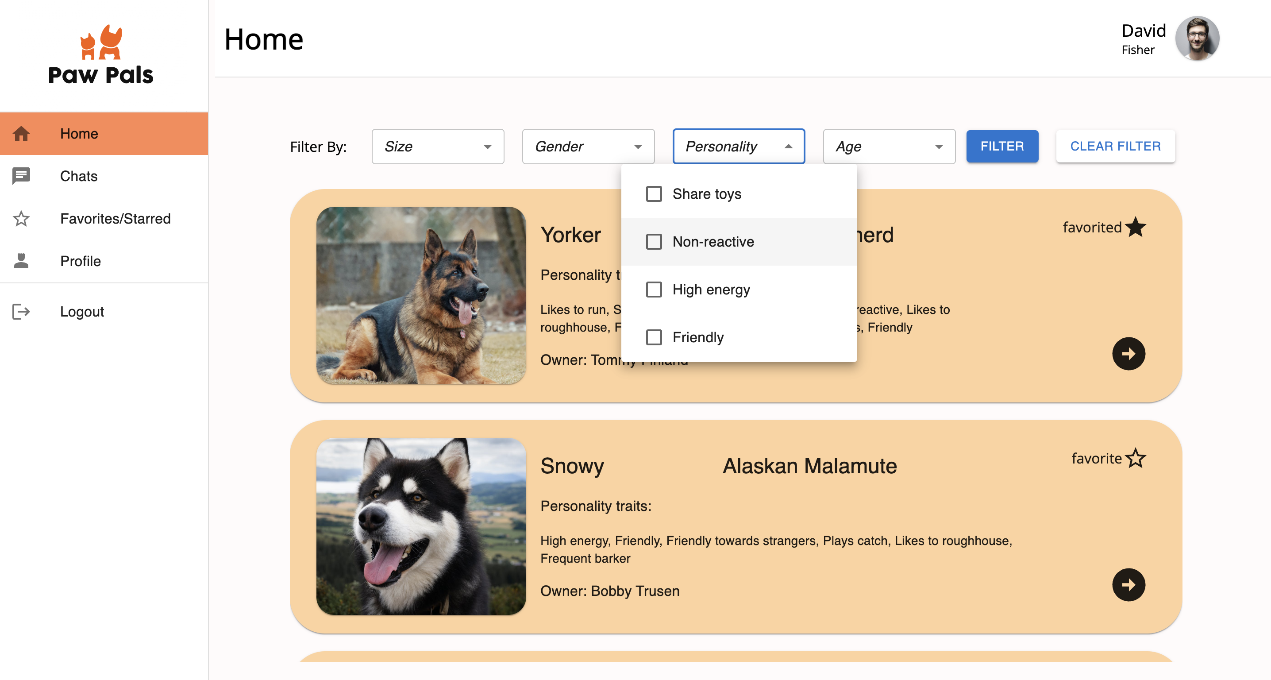Screen dimensions: 1271x680
Task: Click the Alaskan Malamute breed text
Action: 810,466
